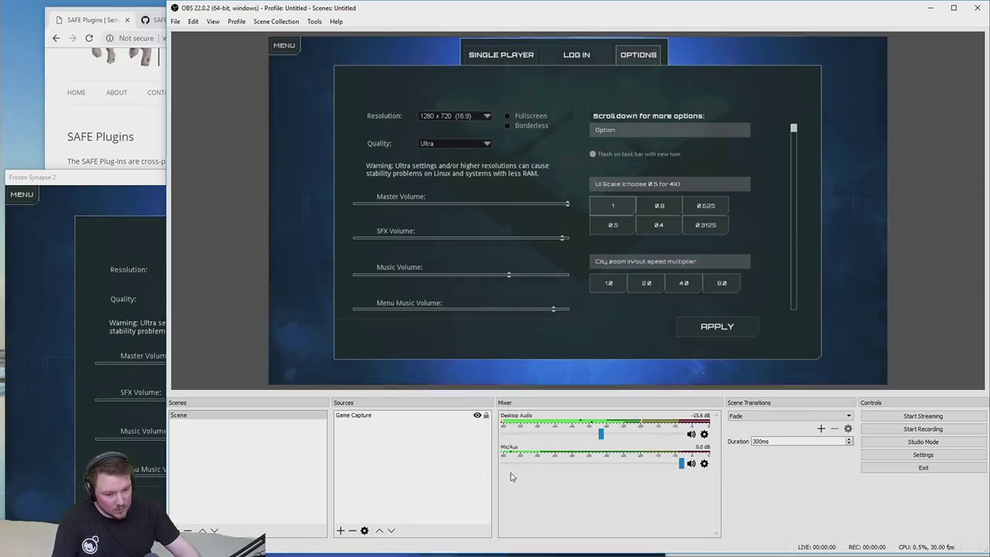Viewport: 990px width, 557px height.
Task: Select OPTIONS tab in game
Action: [x=638, y=55]
